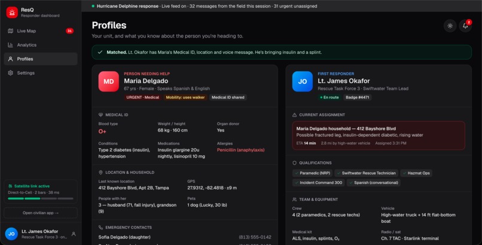Click the user icon beside Lt. James Okafor
This screenshot has width=482, height=245.
[x=74, y=234]
